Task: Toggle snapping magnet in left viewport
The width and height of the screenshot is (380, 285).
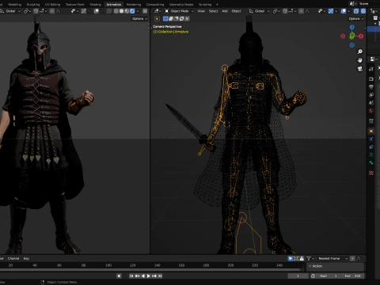Action: pyautogui.click(x=36, y=11)
